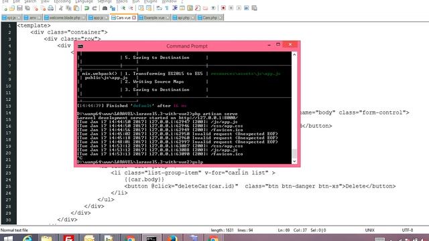Click the gulp command prompt line
The width and height of the screenshot is (429, 241).
[140, 162]
